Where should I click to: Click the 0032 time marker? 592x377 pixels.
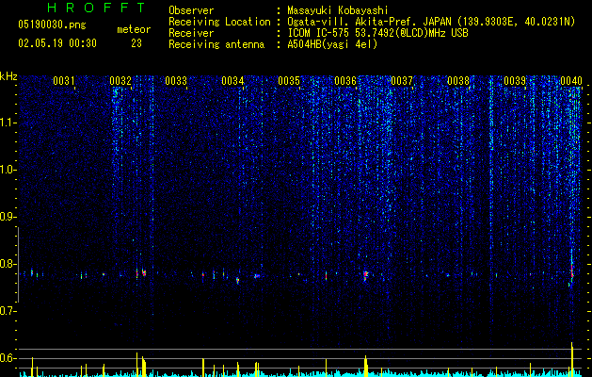pyautogui.click(x=120, y=81)
